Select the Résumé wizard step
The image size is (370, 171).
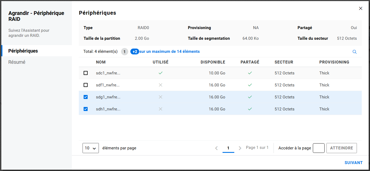[x=17, y=62]
